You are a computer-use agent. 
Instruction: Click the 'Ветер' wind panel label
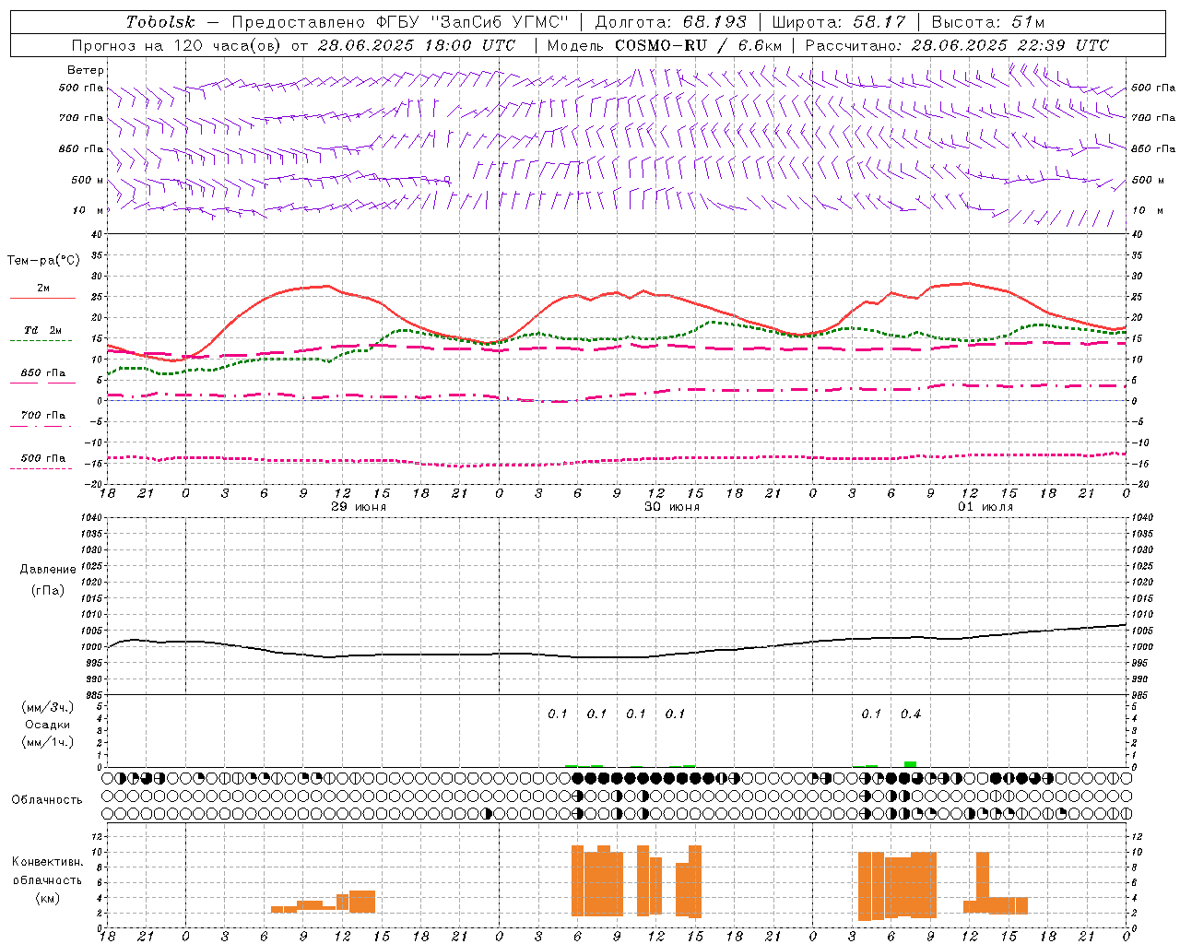(86, 70)
